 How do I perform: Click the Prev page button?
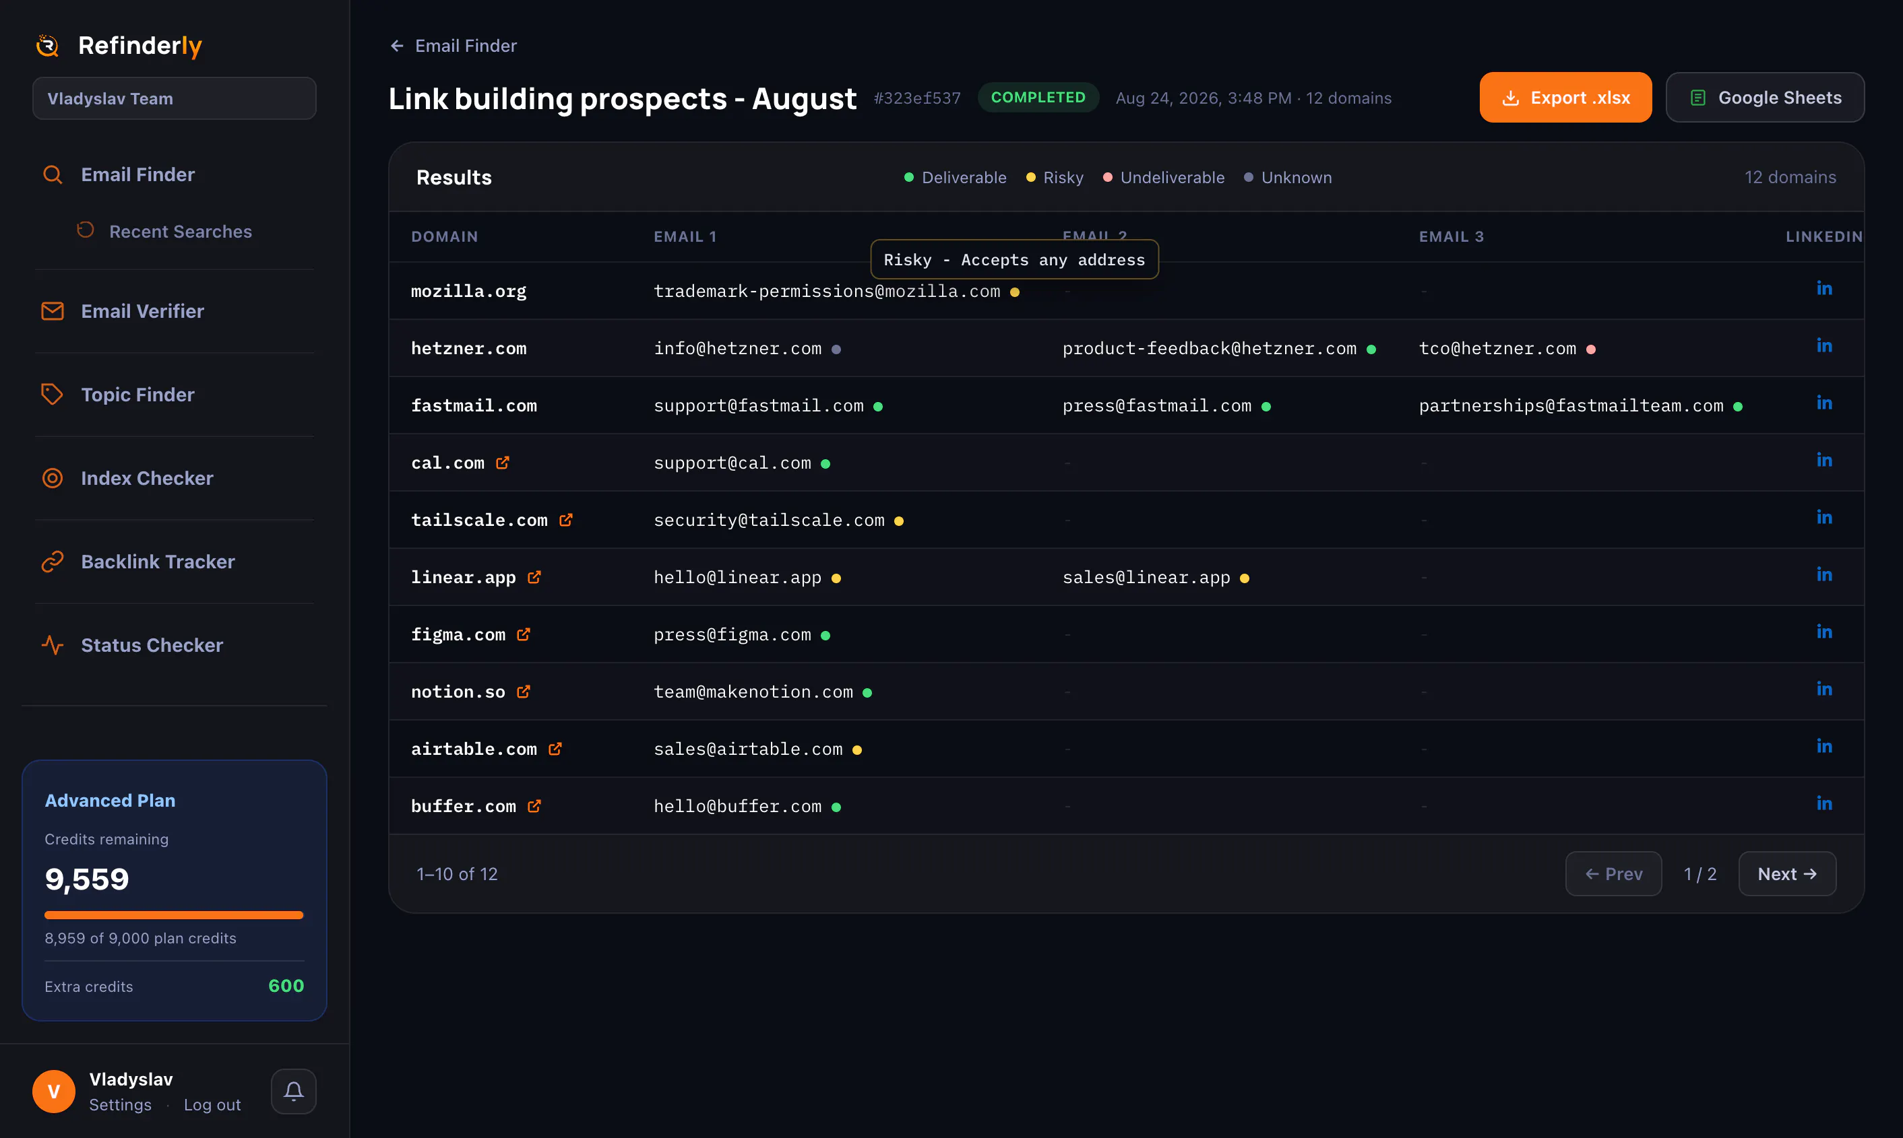[x=1614, y=873]
